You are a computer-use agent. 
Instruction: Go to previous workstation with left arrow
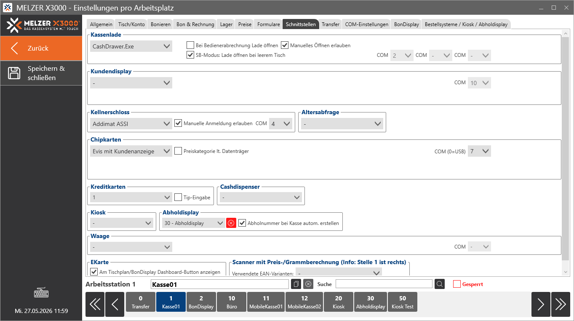(115, 304)
